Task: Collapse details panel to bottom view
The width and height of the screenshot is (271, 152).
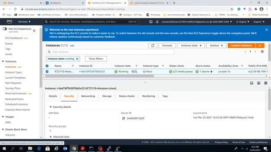Action: coord(252,83)
